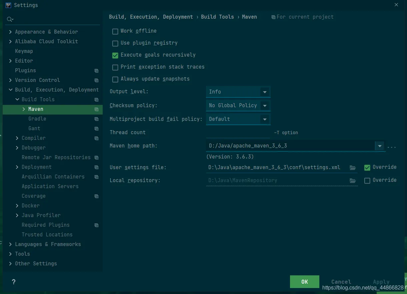Screen dimensions: 407x294
Task: Browse folder for User settings file
Action: point(353,167)
